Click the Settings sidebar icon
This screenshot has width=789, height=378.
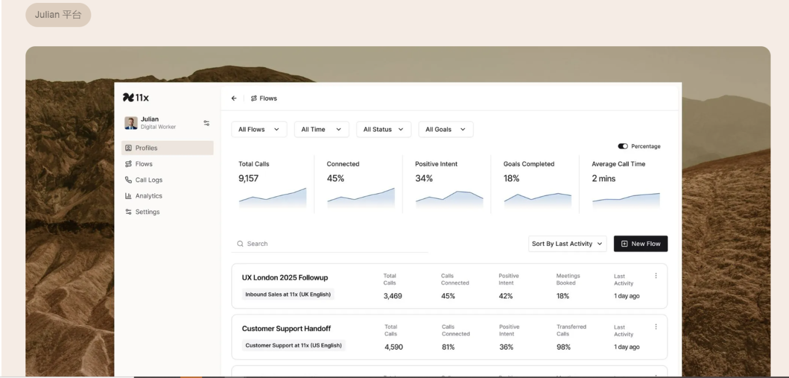pos(128,212)
